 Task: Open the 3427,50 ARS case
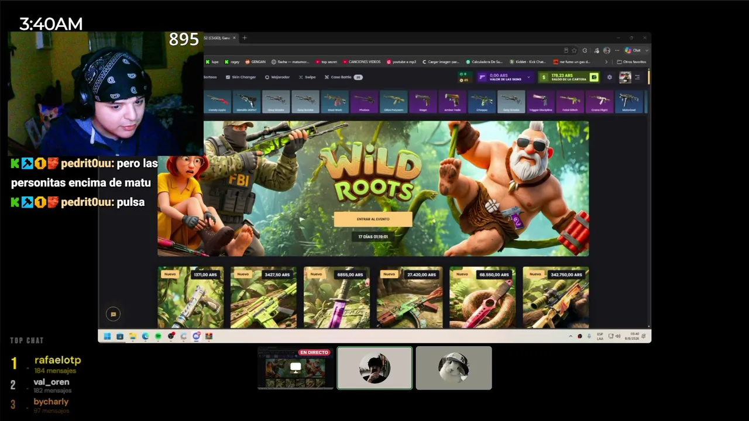[x=263, y=297]
